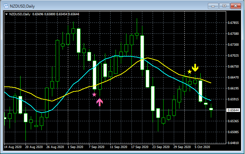Image resolution: width=245 pixels, height=154 pixels.
Task: Click the 0.65644 current price label
Action: [x=233, y=110]
